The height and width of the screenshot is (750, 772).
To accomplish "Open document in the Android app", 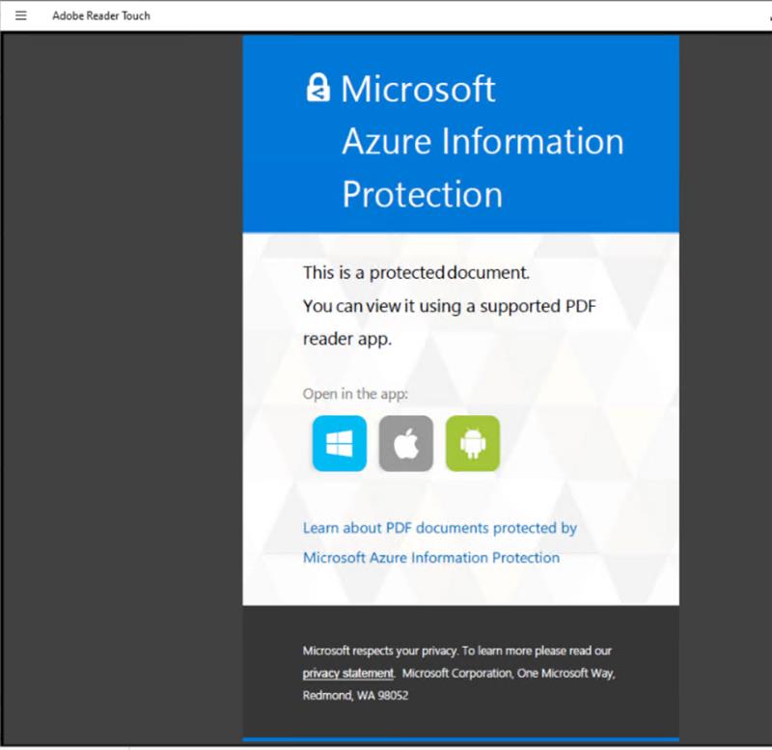I will (473, 443).
